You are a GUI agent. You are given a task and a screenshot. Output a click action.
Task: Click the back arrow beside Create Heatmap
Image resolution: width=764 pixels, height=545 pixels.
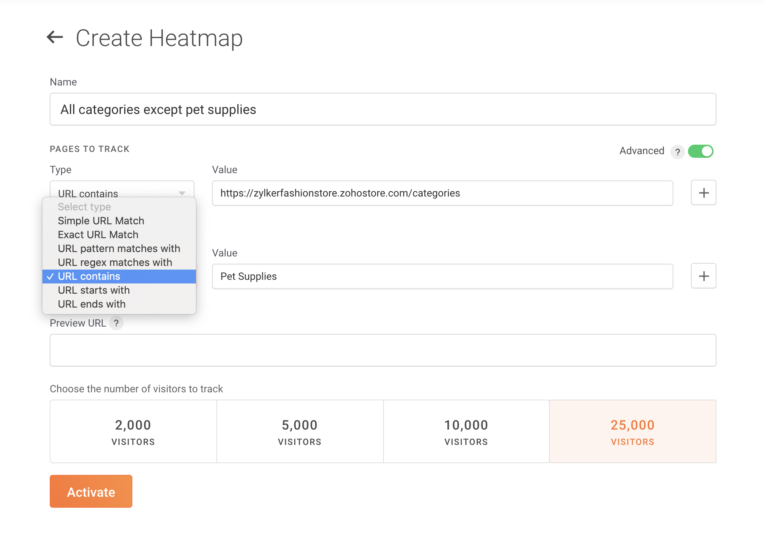coord(55,37)
